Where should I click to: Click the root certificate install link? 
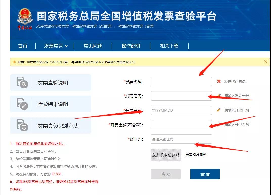tap(40, 144)
